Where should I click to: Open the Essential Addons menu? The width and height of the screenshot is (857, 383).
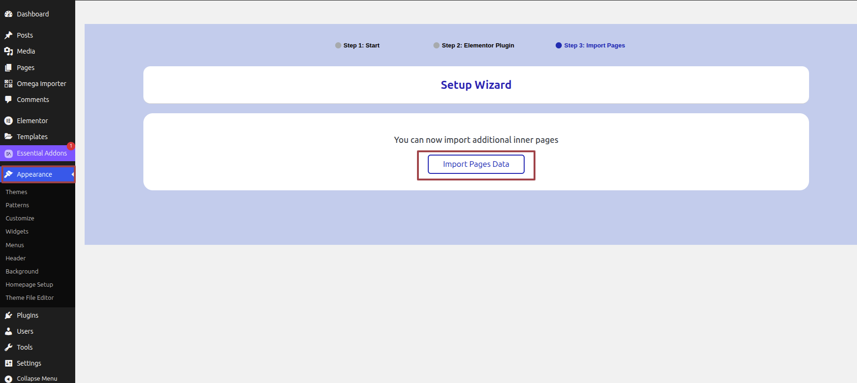[x=41, y=153]
